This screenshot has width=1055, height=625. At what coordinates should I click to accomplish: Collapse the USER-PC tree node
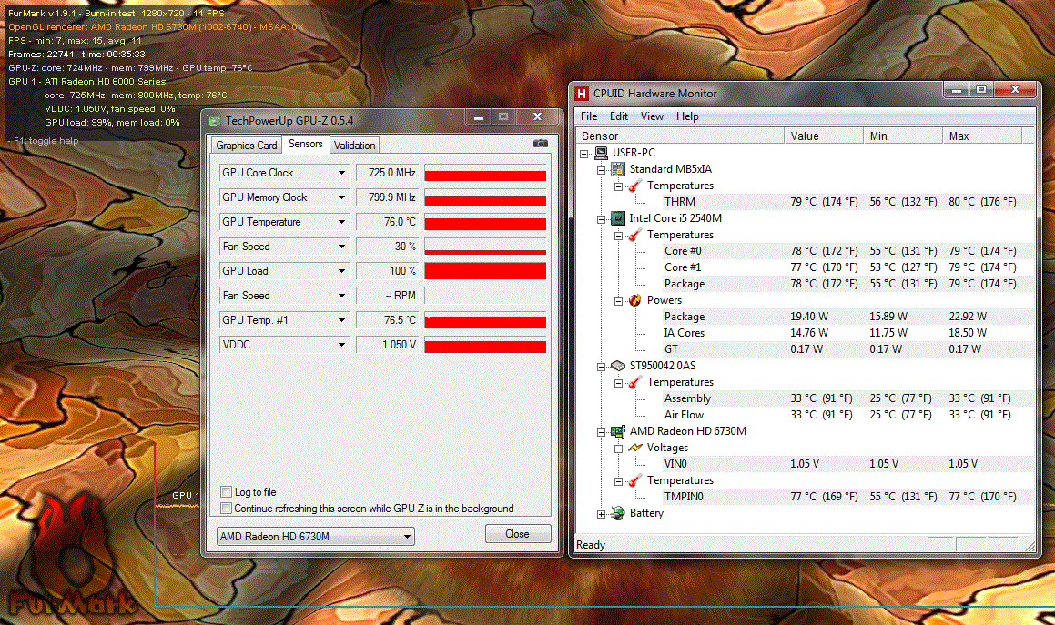coord(584,154)
